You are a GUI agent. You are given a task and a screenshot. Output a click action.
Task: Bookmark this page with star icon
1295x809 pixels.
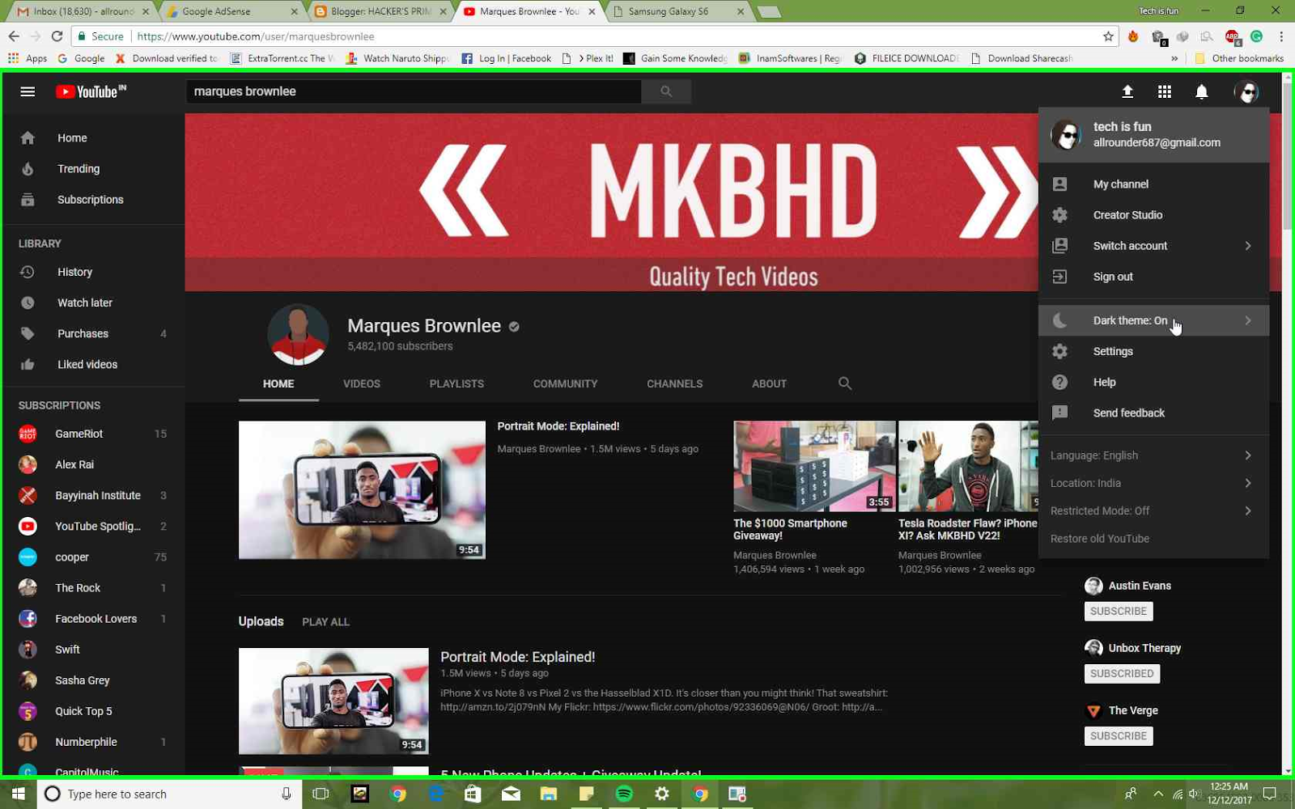1108,36
